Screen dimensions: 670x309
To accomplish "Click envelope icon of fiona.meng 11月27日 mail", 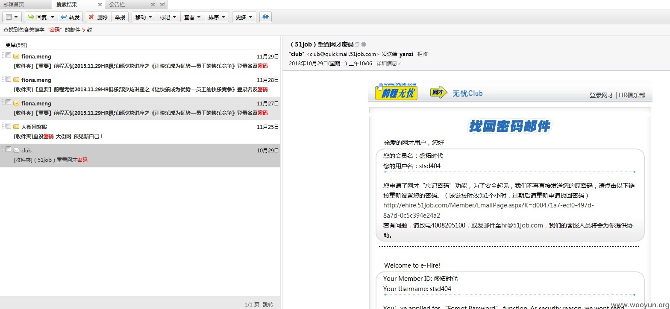I will (16, 103).
